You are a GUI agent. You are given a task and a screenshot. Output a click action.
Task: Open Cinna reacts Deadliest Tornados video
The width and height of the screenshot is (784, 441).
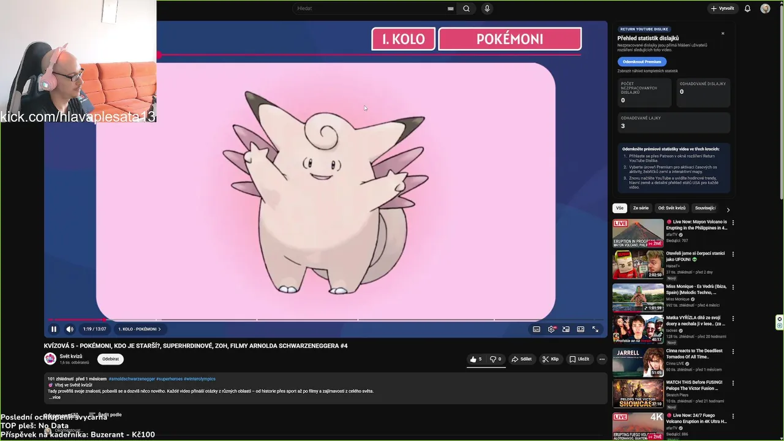638,363
